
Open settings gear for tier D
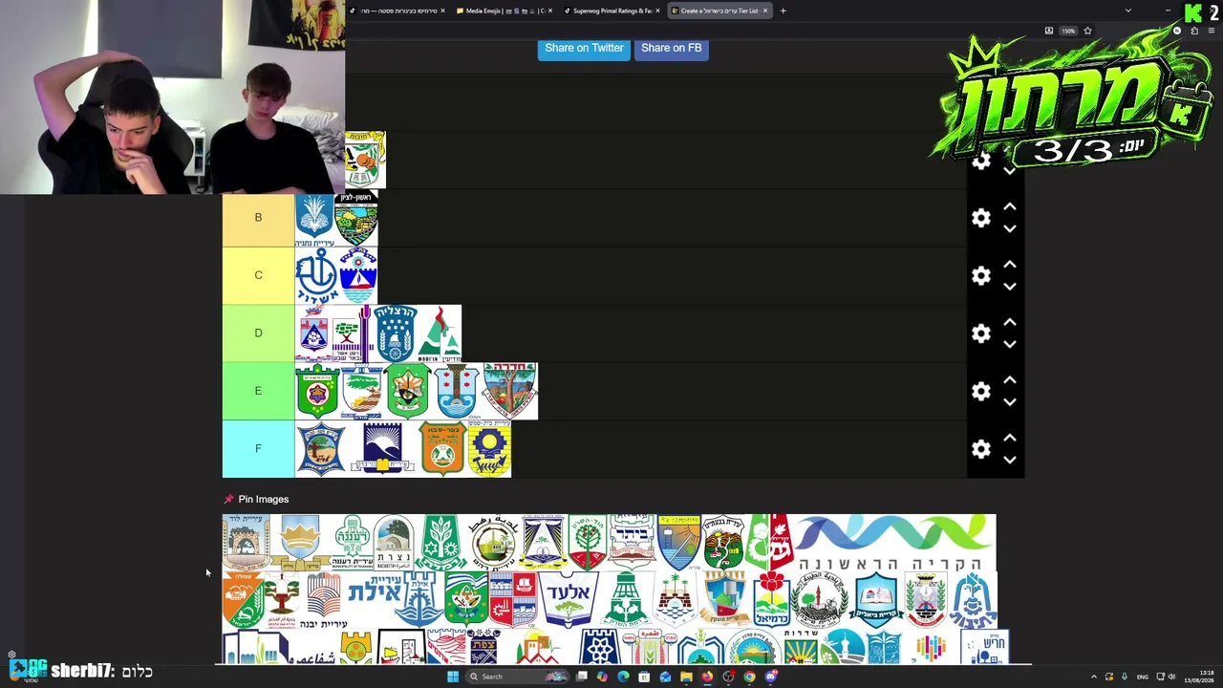point(981,333)
